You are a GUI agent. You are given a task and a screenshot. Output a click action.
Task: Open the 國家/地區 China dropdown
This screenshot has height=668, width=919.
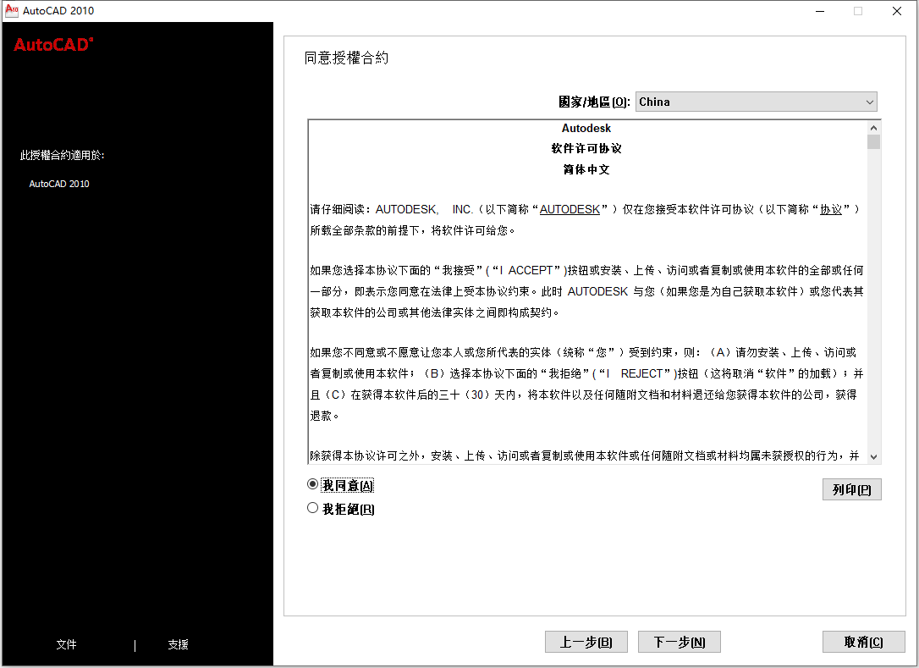756,102
